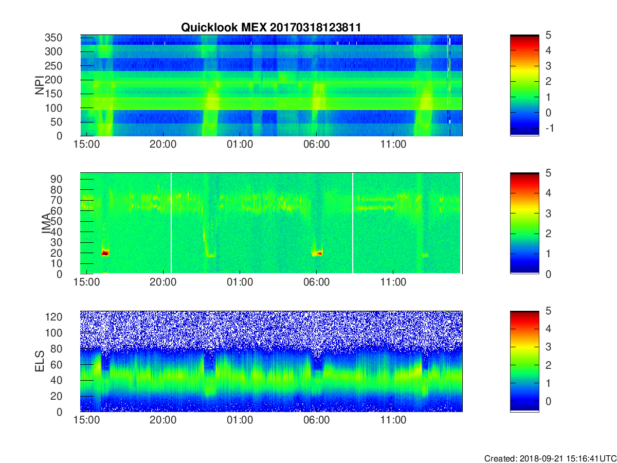Click 01:00 under the IMA panel

(x=240, y=282)
